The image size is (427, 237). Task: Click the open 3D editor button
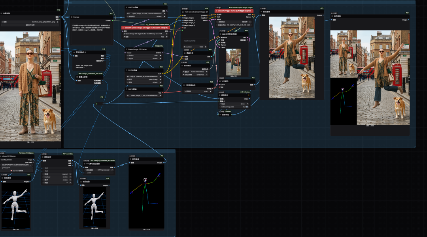(x=17, y=171)
